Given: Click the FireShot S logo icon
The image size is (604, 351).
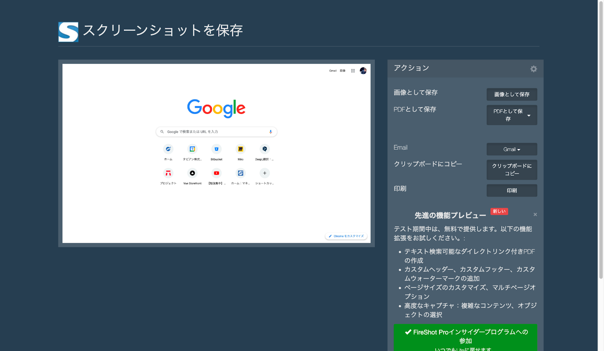Looking at the screenshot, I should (x=68, y=32).
